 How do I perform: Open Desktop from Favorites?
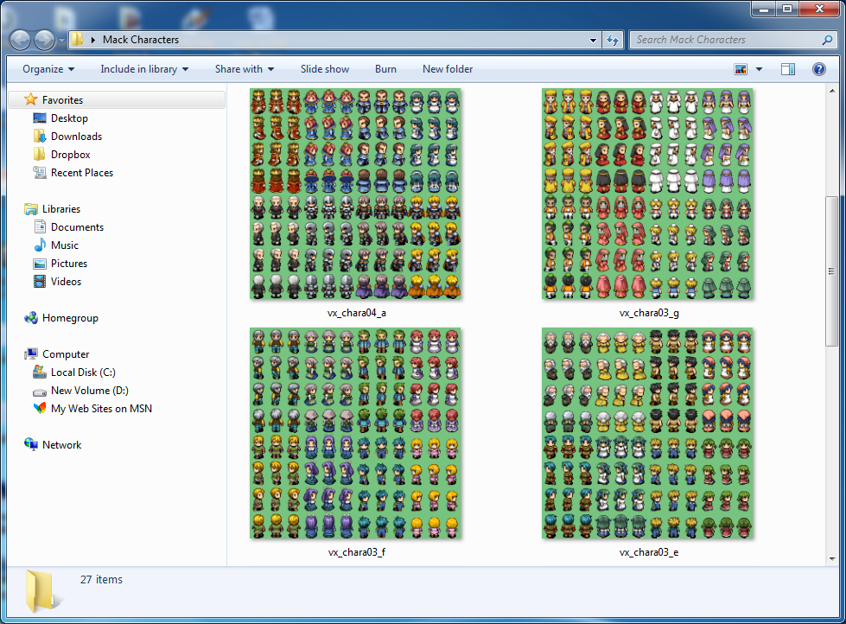(69, 118)
